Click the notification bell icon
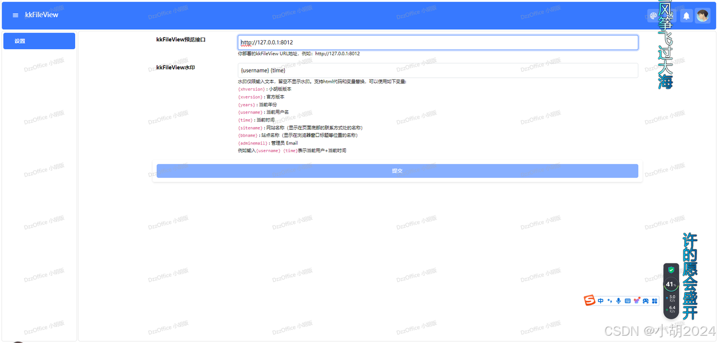This screenshot has width=718, height=343. point(686,15)
